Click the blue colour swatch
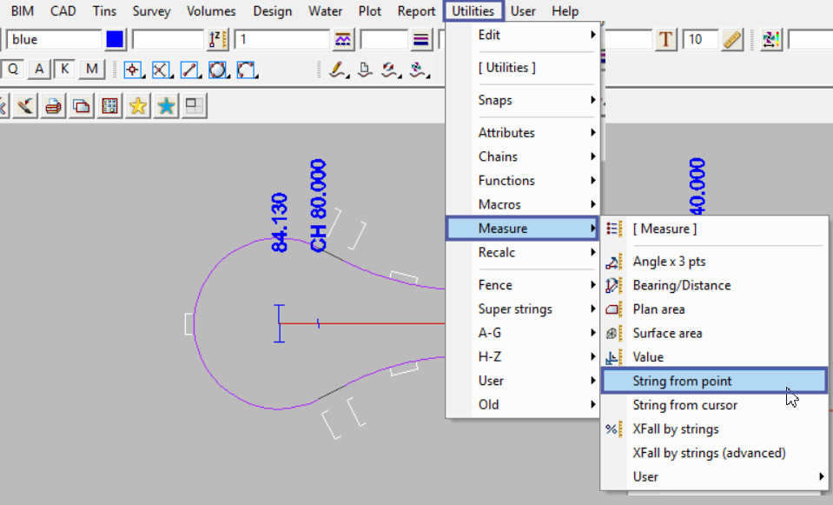This screenshot has height=505, width=833. point(115,40)
